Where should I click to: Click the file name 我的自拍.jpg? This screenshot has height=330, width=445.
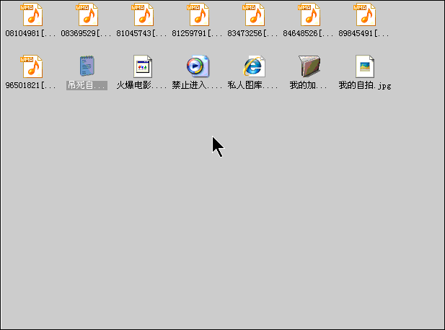pyautogui.click(x=365, y=85)
